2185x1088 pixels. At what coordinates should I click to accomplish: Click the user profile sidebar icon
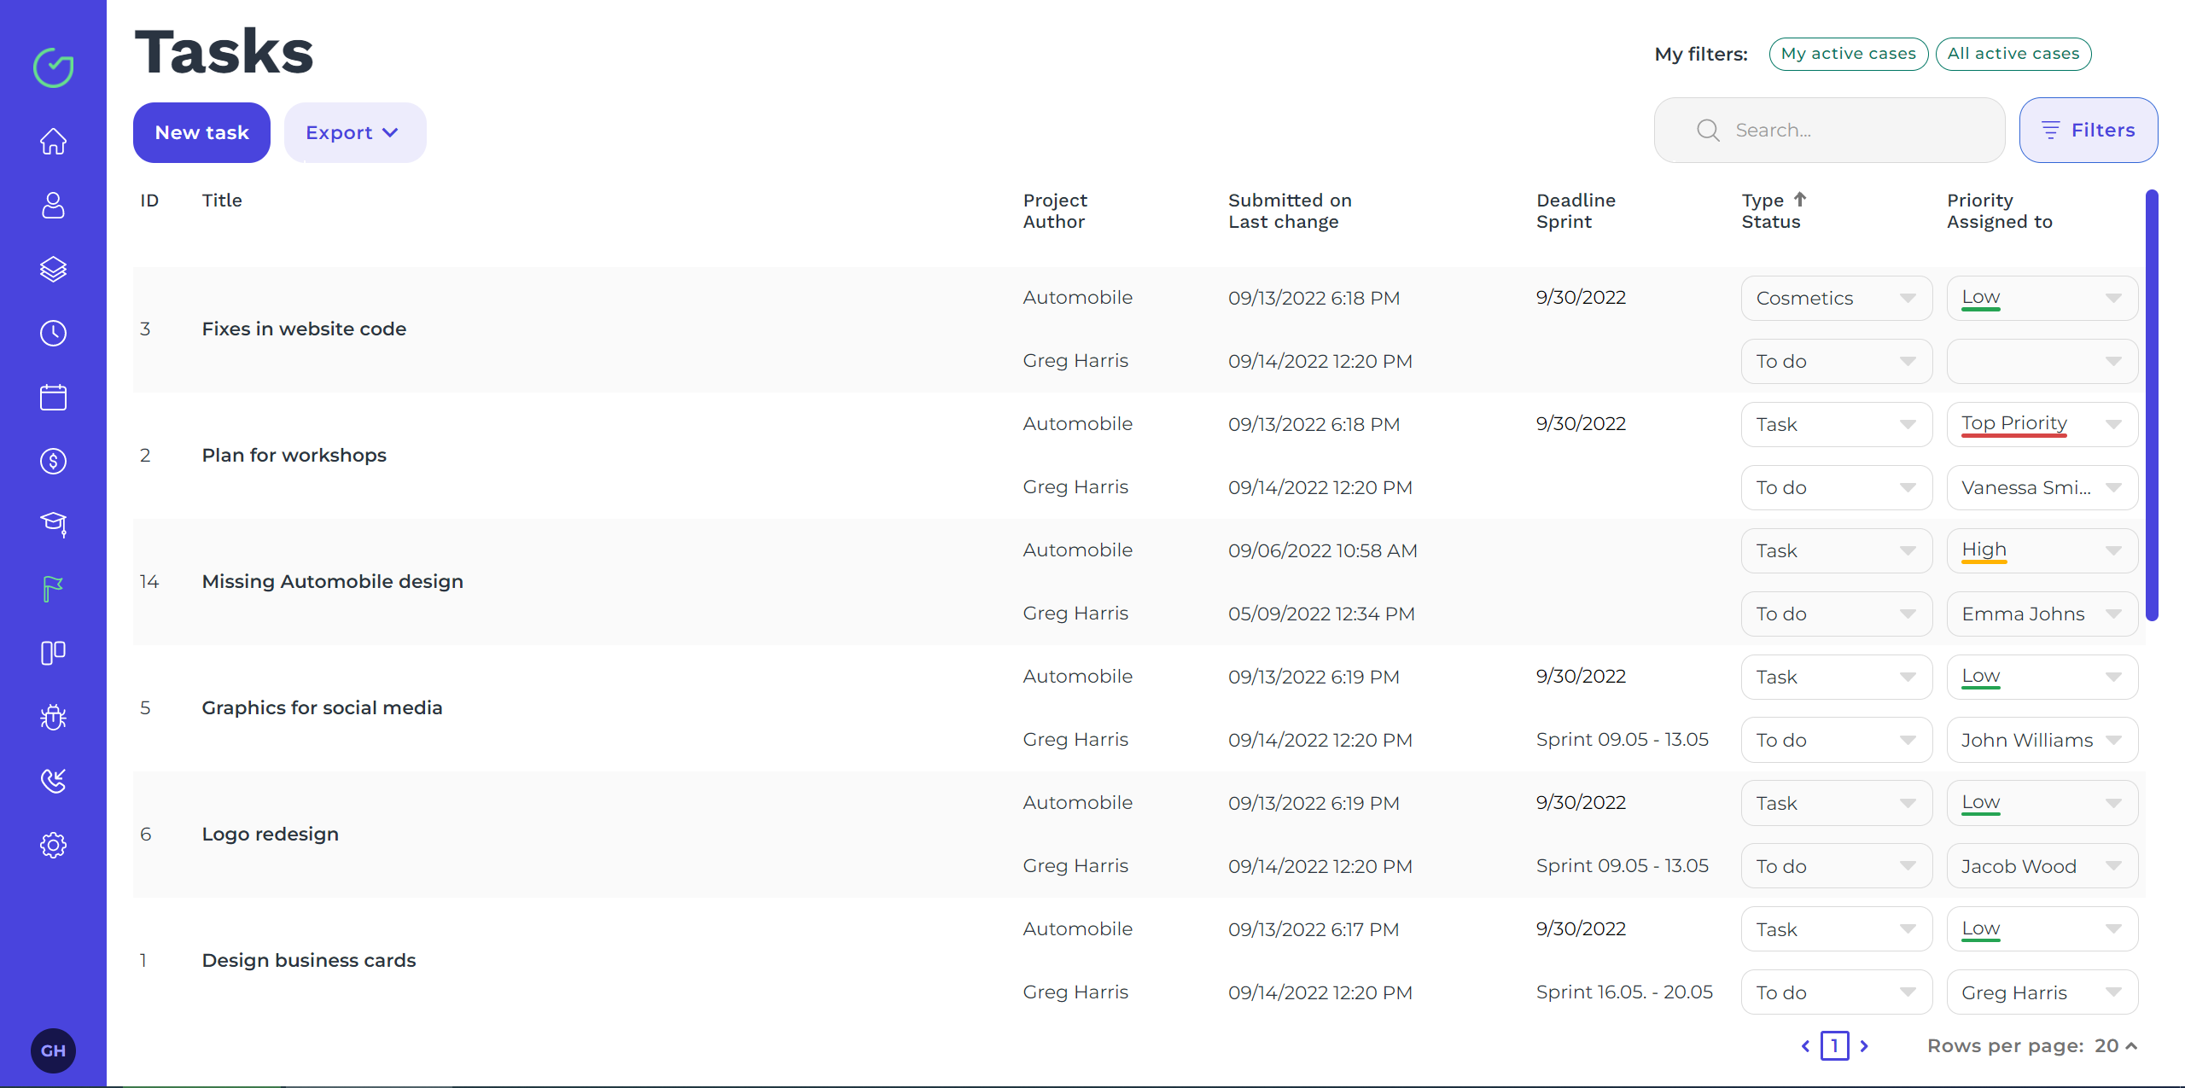[53, 205]
